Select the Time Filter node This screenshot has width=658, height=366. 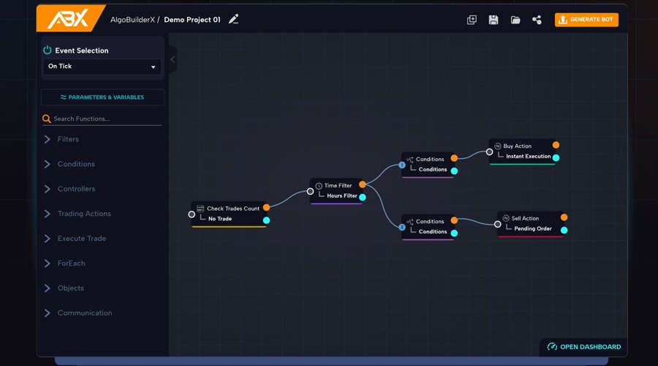click(x=339, y=186)
